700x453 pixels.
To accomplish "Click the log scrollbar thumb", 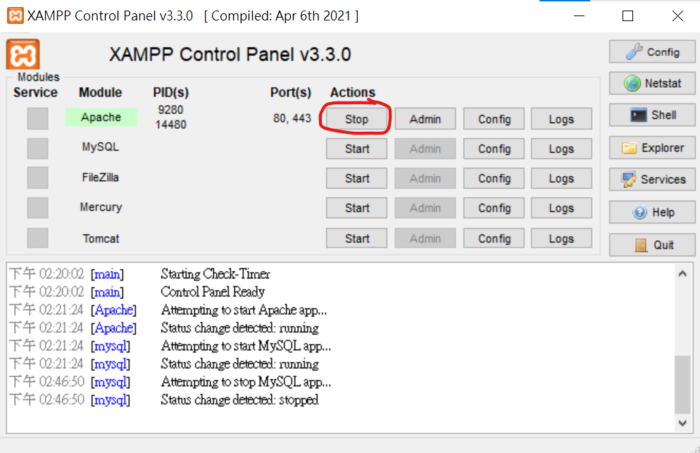I will 682,385.
